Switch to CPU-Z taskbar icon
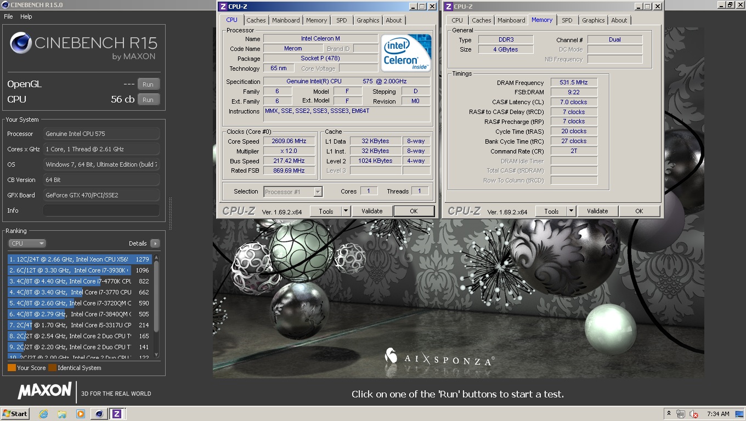746x421 pixels. click(116, 414)
